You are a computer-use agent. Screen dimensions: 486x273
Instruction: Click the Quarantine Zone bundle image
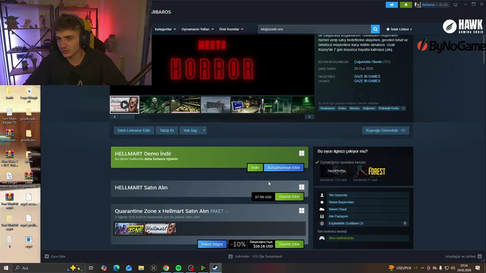click(x=130, y=229)
